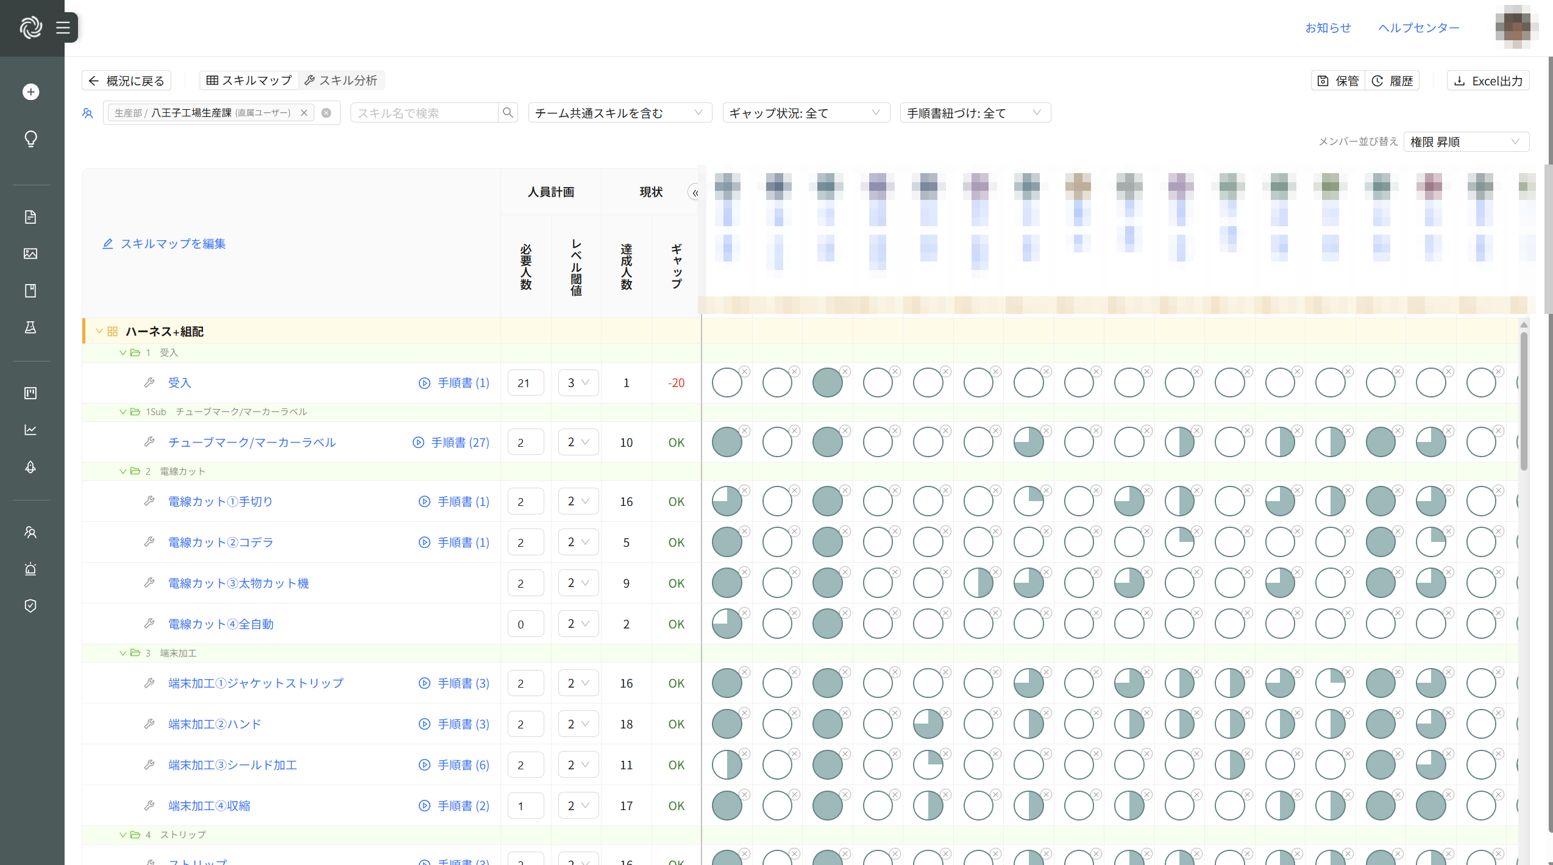Clear the first member's 受入 skill level
Viewport: 1553px width, 865px height.
click(x=744, y=371)
